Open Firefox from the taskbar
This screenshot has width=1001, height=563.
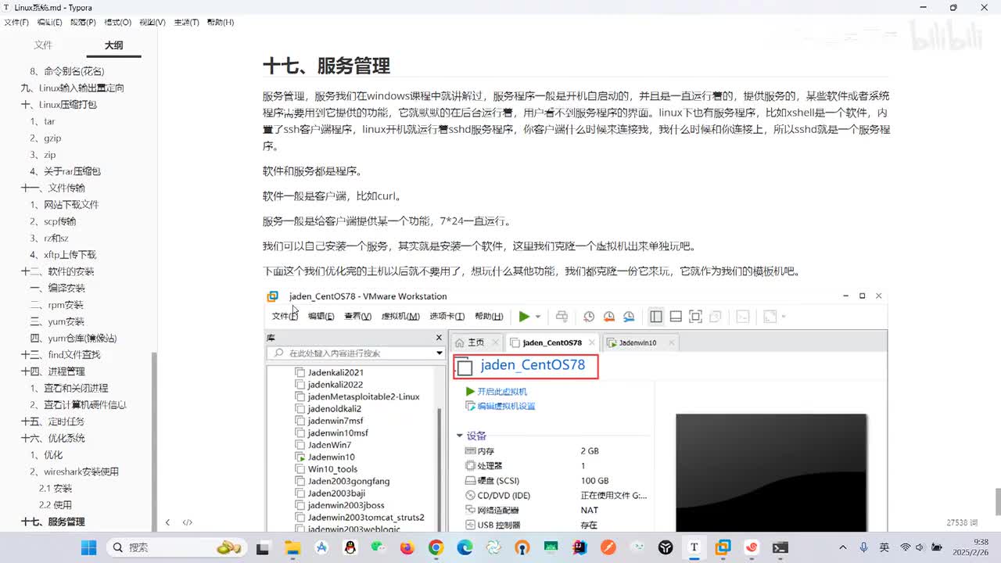[x=407, y=547]
